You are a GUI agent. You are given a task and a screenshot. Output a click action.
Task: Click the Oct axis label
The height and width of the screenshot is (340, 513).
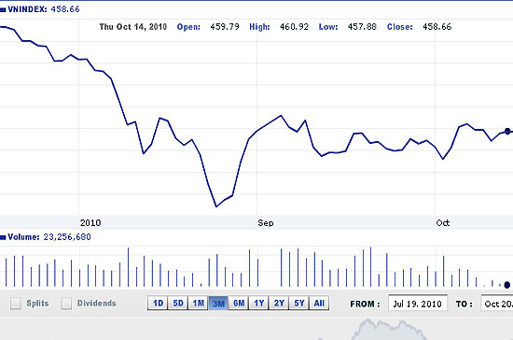[x=443, y=223]
